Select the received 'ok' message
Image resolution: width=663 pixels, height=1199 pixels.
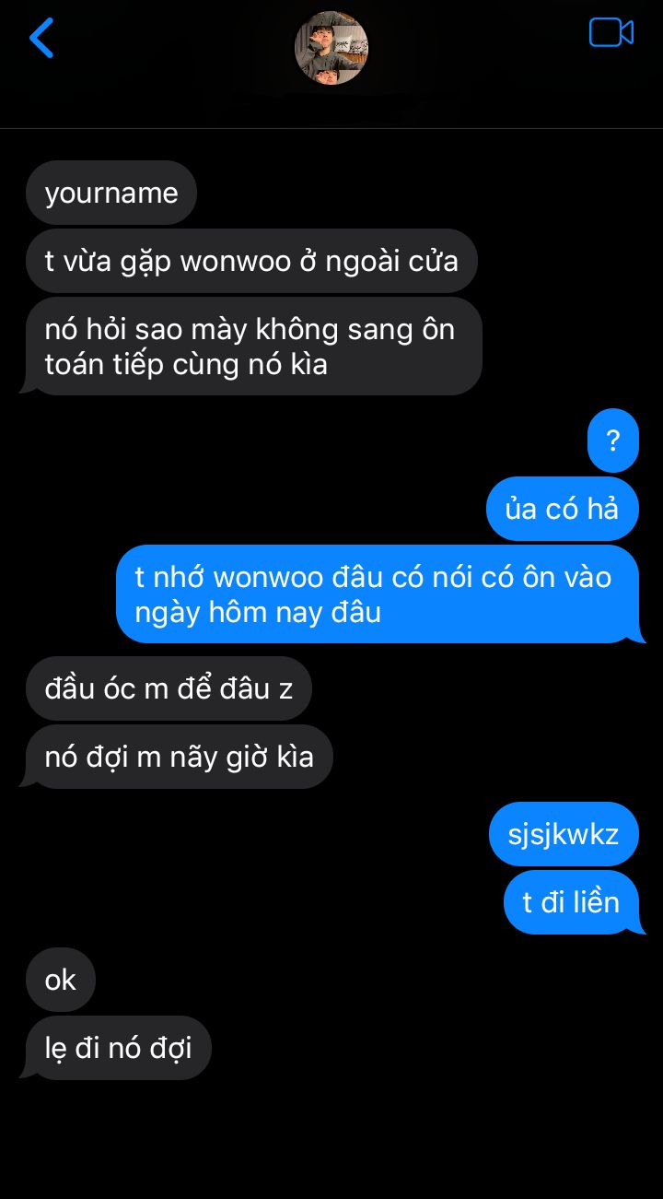coord(61,980)
